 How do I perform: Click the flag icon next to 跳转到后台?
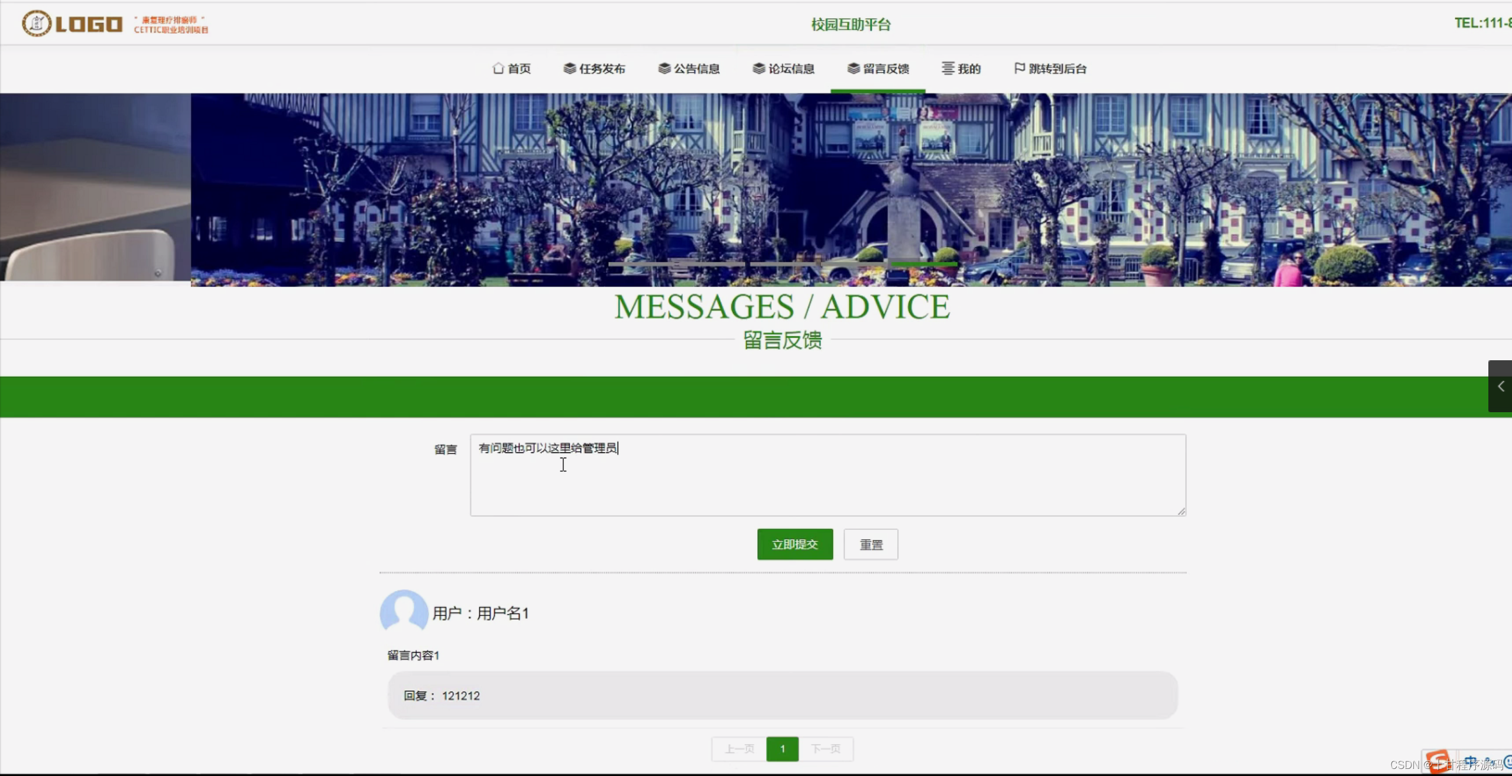point(1018,69)
